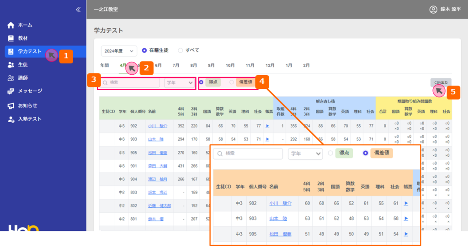Click the Home house icon in sidebar
The width and height of the screenshot is (468, 246).
coord(11,25)
